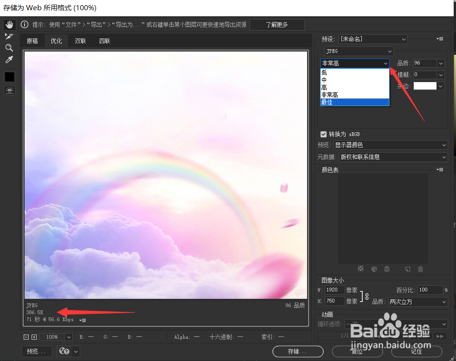The height and width of the screenshot is (361, 456).
Task: Switch to the 原稿 tab
Action: click(x=32, y=41)
